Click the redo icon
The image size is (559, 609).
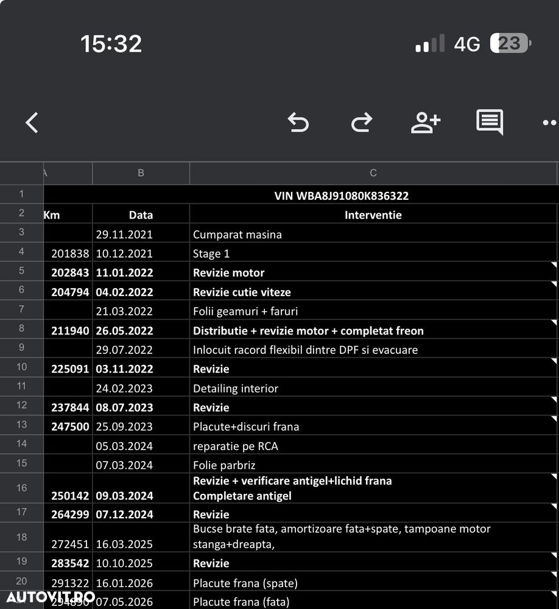pyautogui.click(x=362, y=122)
